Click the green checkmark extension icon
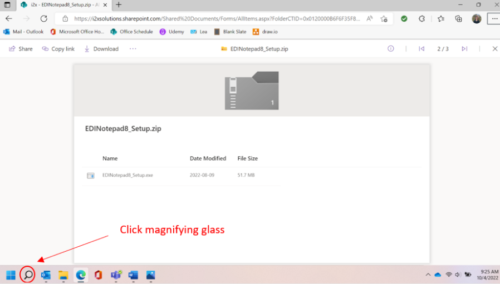 click(404, 18)
